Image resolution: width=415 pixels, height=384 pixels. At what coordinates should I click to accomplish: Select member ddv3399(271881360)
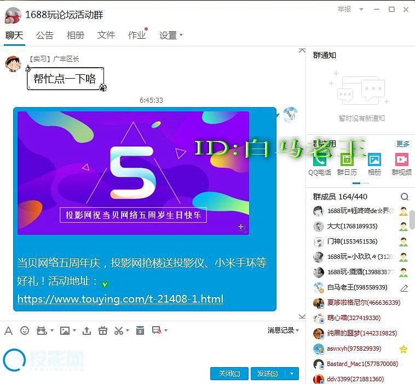(361, 379)
